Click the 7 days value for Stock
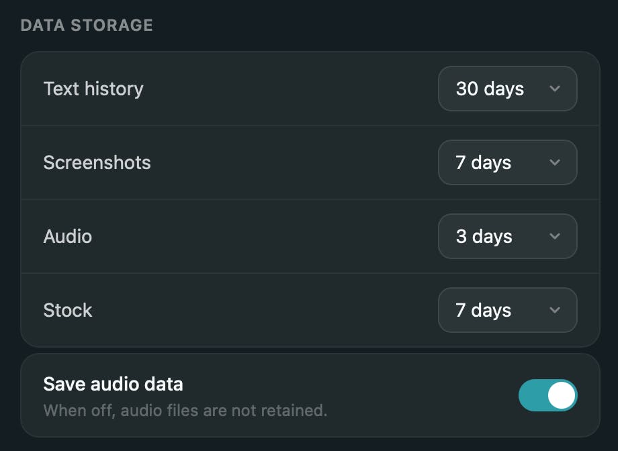 pyautogui.click(x=484, y=310)
